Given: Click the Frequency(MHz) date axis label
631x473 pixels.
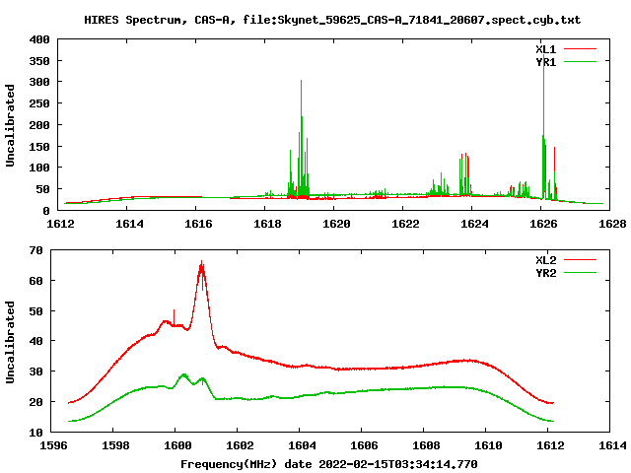Looking at the screenshot, I should 328,464.
